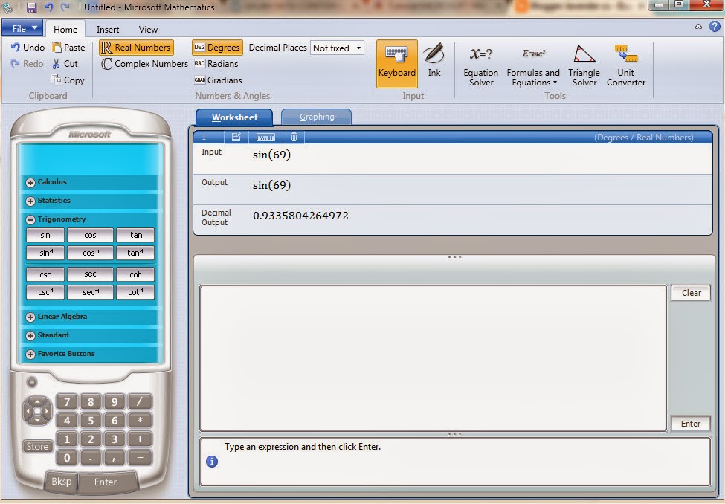Image resolution: width=725 pixels, height=504 pixels.
Task: Switch to the Home ribbon tab
Action: click(x=65, y=29)
